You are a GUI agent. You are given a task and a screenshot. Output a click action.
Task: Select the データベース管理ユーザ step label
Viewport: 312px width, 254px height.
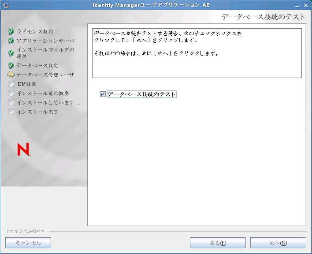45,75
